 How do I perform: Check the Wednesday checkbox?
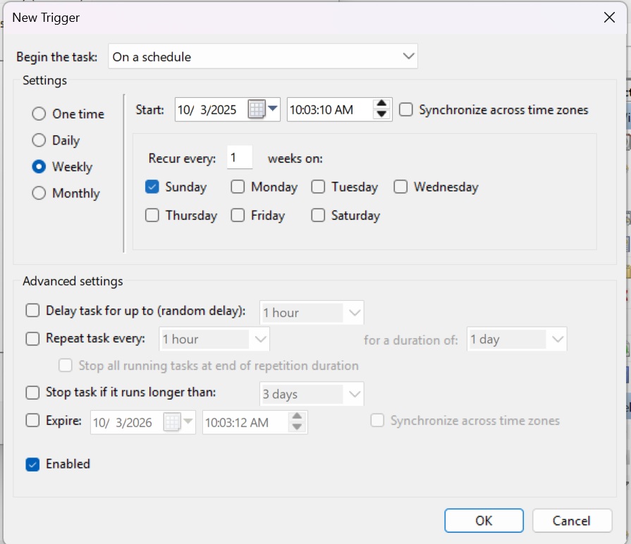coord(400,187)
